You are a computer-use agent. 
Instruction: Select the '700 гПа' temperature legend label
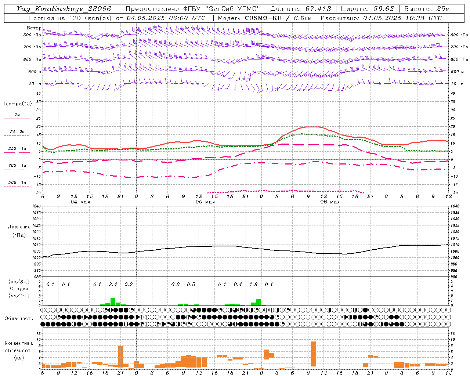pos(17,166)
